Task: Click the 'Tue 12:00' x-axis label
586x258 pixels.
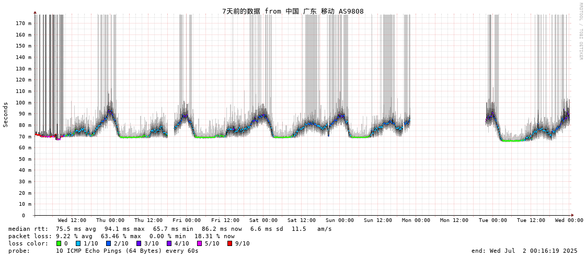Action: (x=531, y=220)
